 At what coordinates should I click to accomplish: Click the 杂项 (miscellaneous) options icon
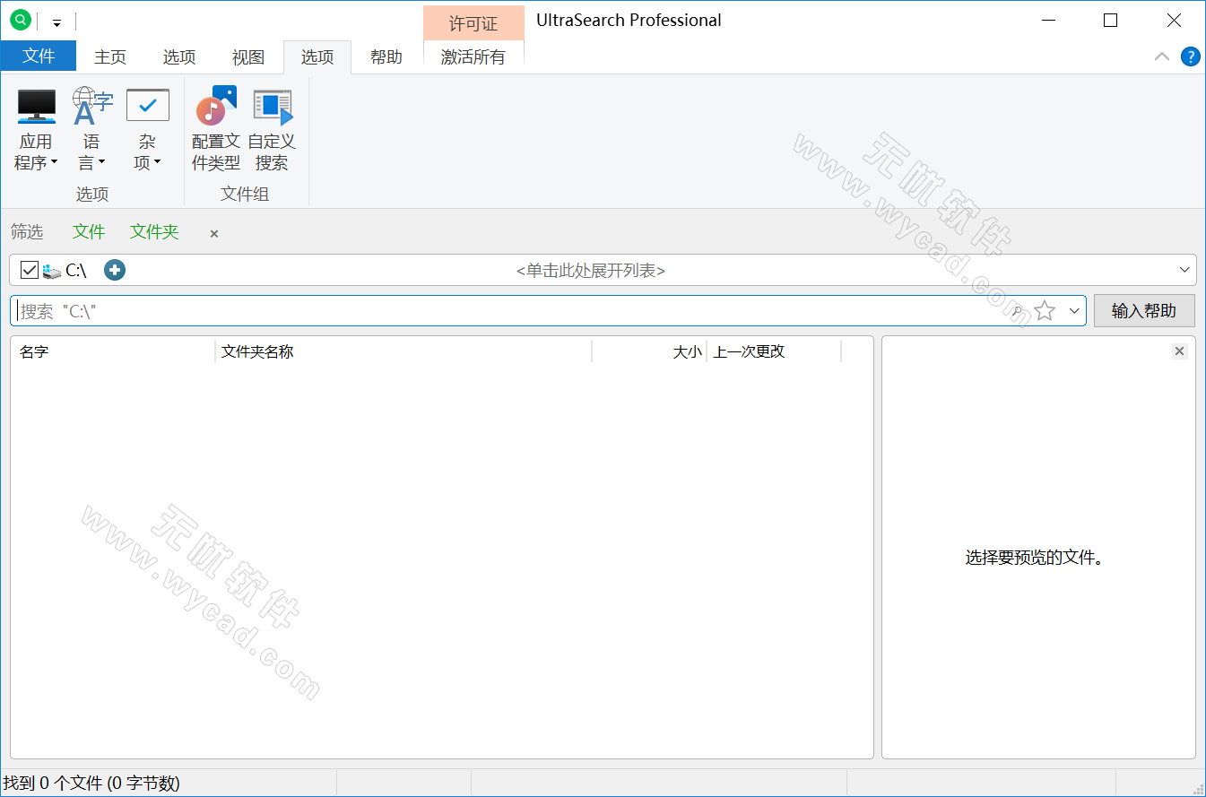tap(147, 126)
